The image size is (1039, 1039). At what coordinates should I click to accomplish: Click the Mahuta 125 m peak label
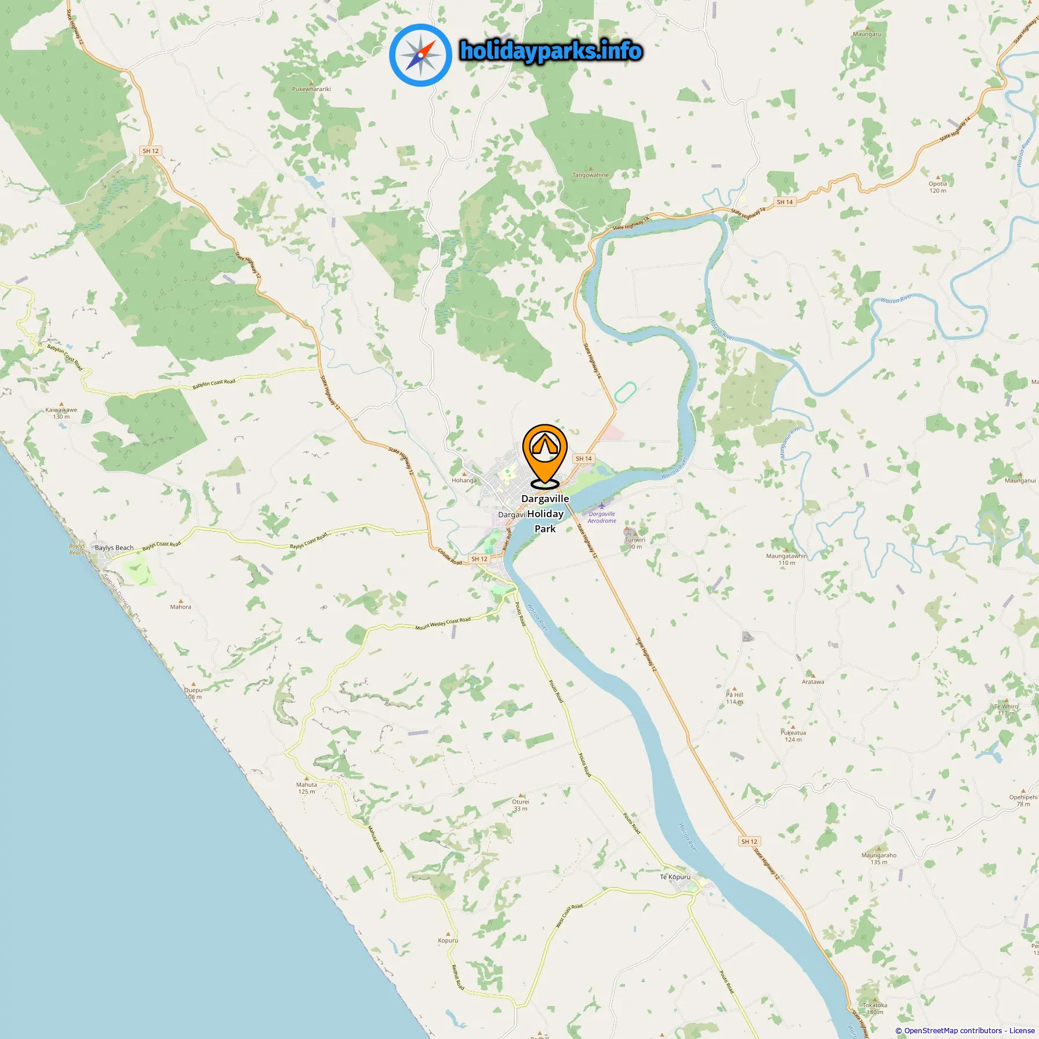(307, 788)
